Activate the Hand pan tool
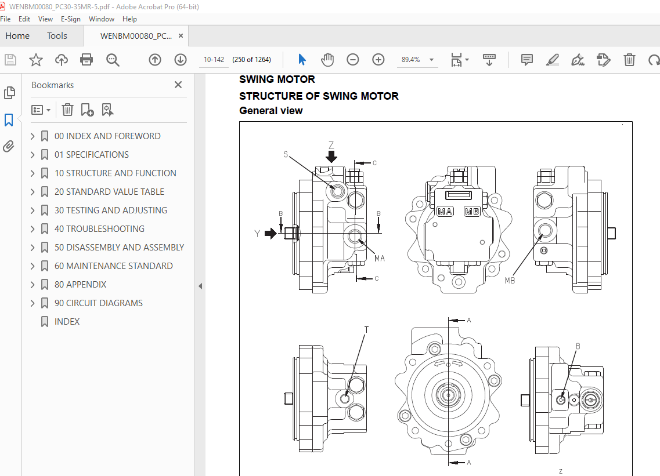The height and width of the screenshot is (476, 660). pyautogui.click(x=327, y=60)
